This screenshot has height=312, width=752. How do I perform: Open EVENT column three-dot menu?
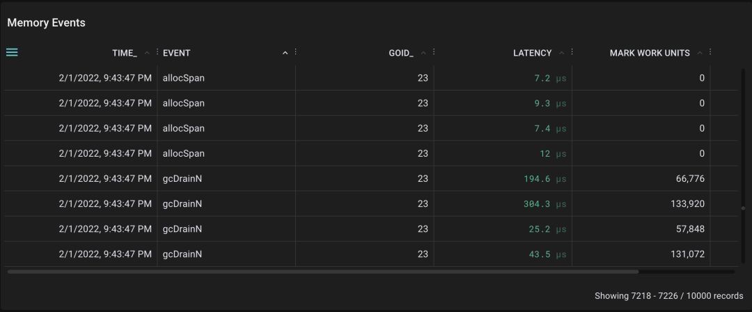pos(295,52)
